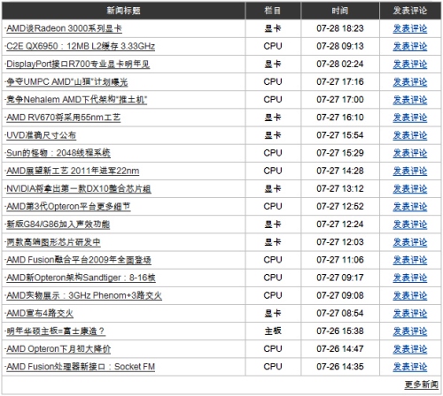Image resolution: width=443 pixels, height=396 pixels.
Task: Open 'AMD第3代Opteron平台更多细节' link
Action: pyautogui.click(x=68, y=207)
